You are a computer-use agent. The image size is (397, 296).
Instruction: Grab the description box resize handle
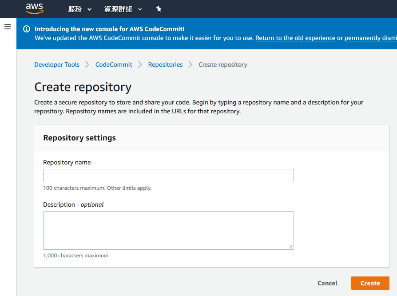click(290, 247)
